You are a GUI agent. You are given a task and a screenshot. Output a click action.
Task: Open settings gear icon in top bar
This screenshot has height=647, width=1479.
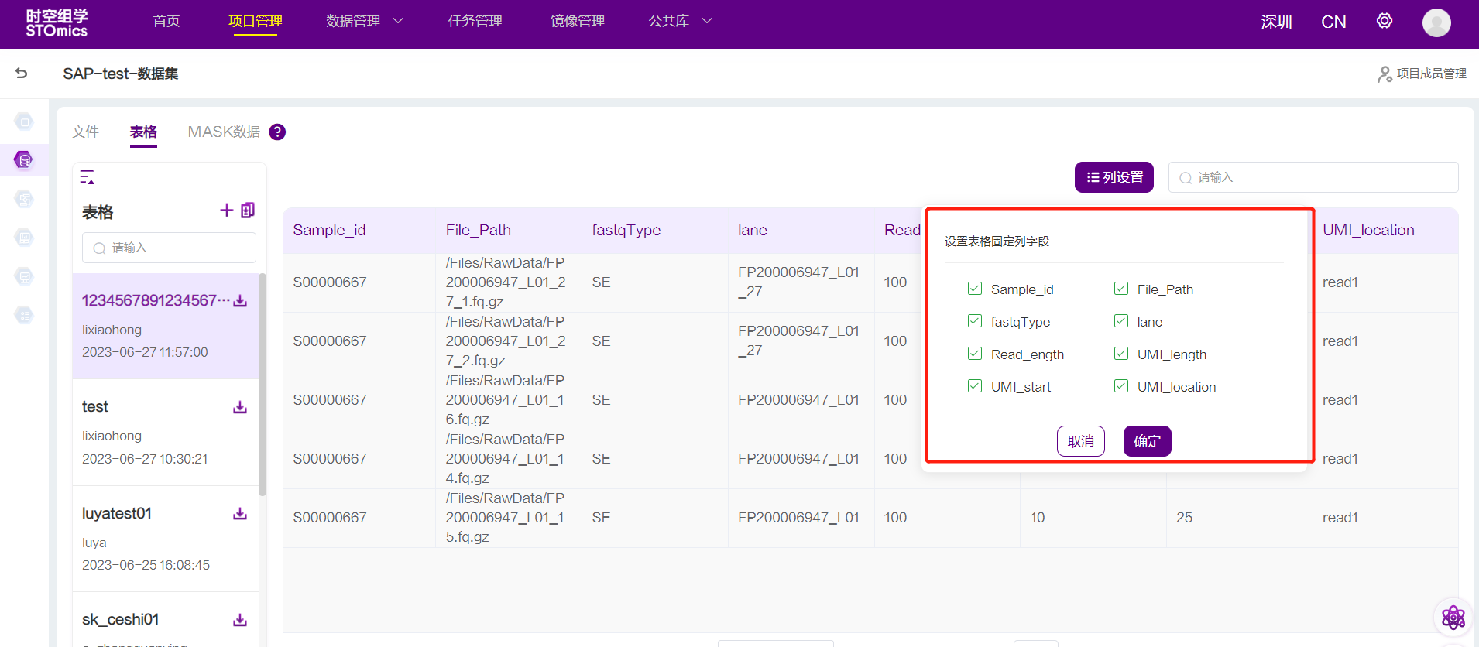(1384, 21)
